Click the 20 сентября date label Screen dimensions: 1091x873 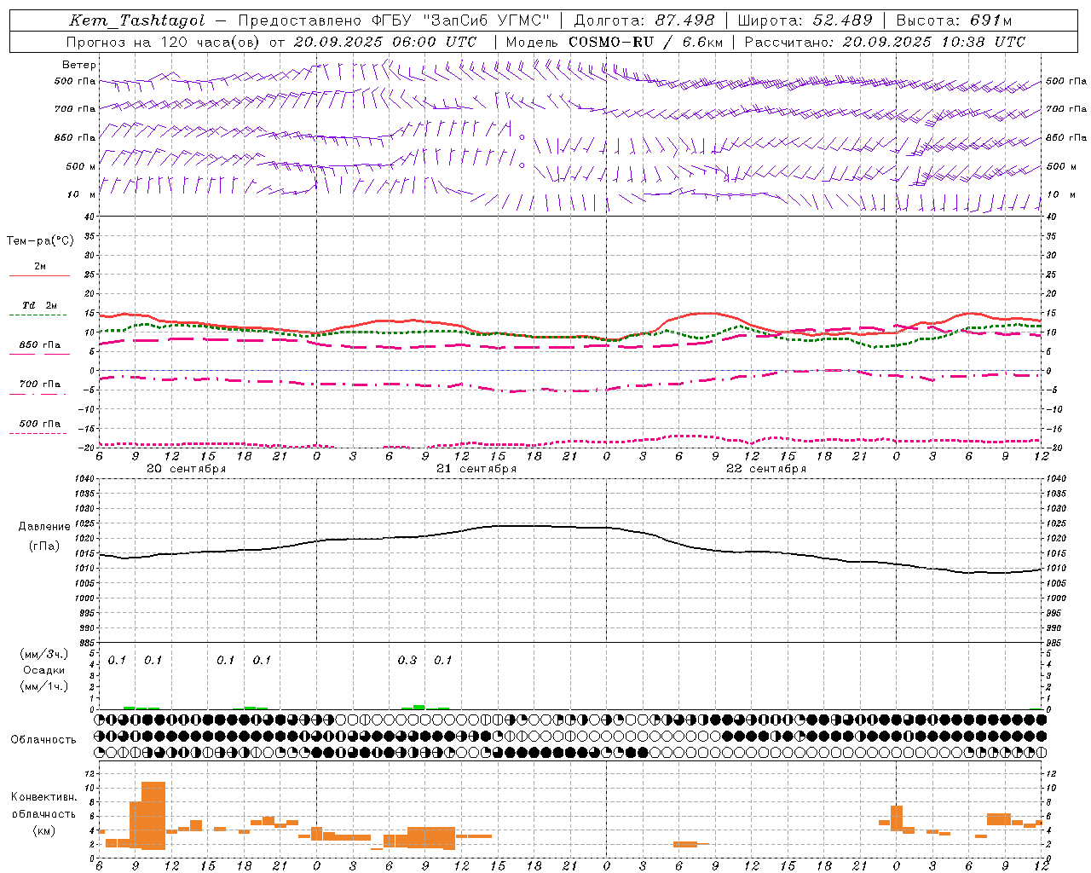point(187,469)
